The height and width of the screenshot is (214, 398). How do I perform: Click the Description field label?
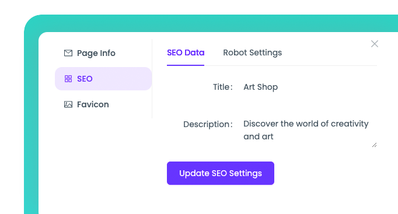pos(208,124)
